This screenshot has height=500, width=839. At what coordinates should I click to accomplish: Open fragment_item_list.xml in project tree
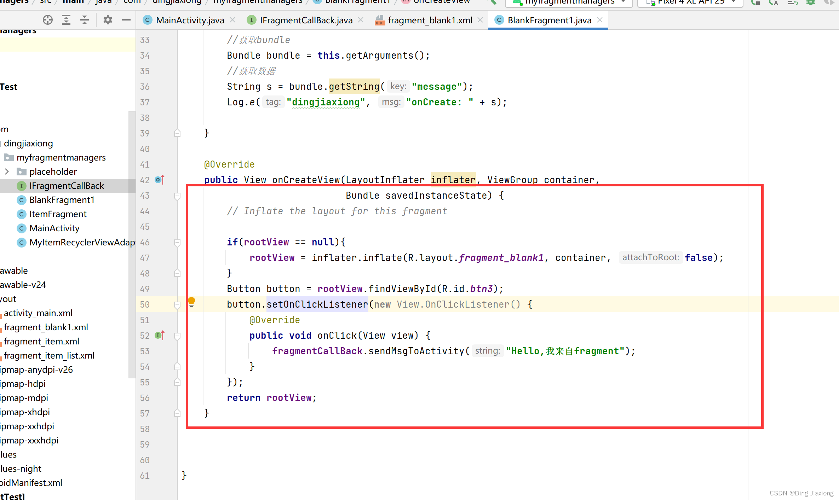[49, 355]
